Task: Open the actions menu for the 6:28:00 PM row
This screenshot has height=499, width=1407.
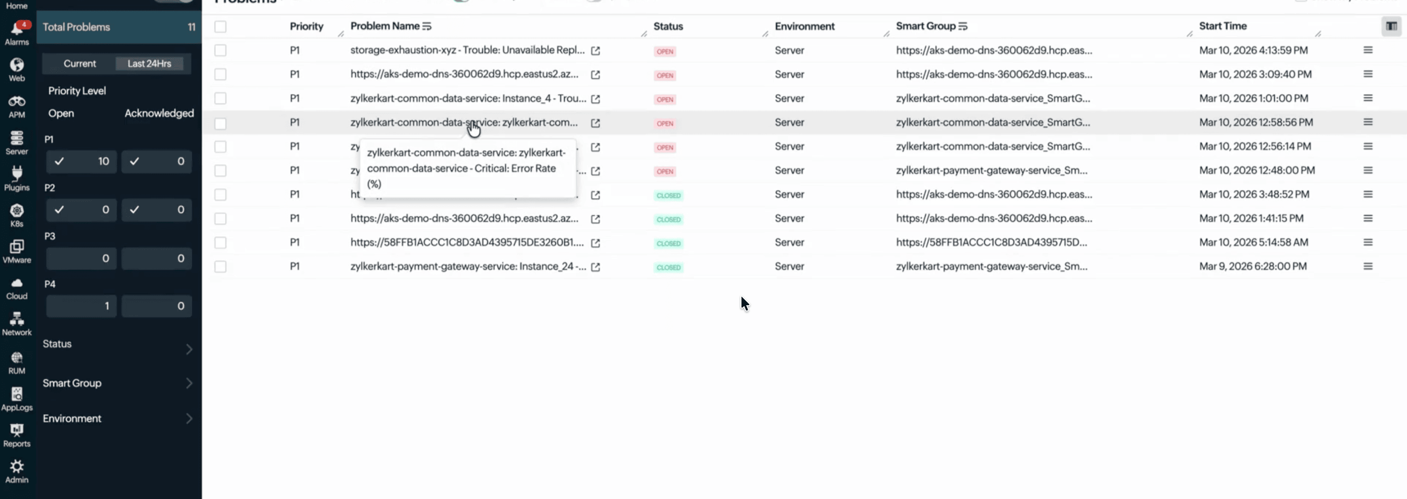Action: coord(1368,266)
